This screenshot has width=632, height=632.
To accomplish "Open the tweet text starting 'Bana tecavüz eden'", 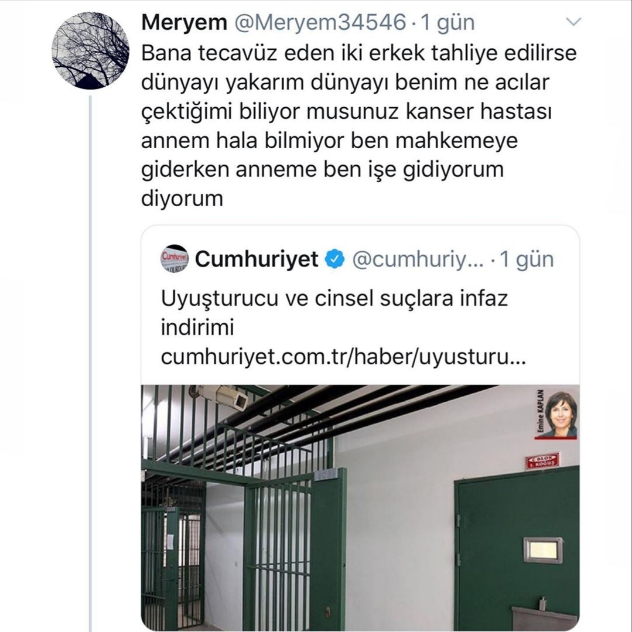I will tap(358, 126).
